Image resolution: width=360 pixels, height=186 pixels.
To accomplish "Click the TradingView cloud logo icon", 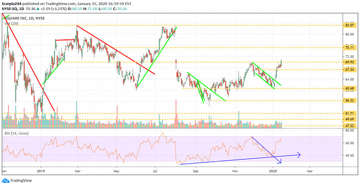I will tap(5, 181).
